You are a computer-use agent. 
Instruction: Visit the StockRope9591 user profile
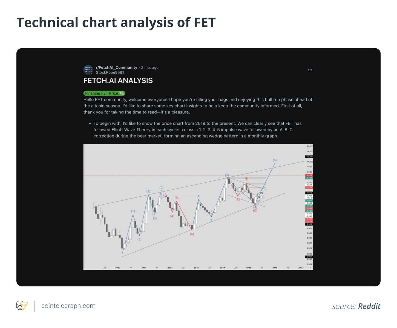coord(110,72)
